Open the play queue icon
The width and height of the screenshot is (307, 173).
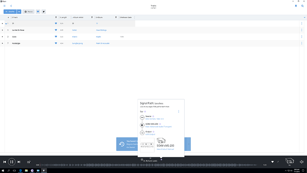point(29,162)
